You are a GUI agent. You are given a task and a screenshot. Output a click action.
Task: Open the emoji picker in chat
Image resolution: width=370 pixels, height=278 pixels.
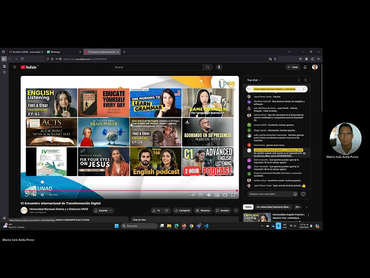295,194
